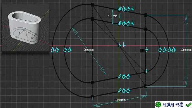
Task: Select the rightmost tangent icon near 100.0 mm
Action: (174, 50)
